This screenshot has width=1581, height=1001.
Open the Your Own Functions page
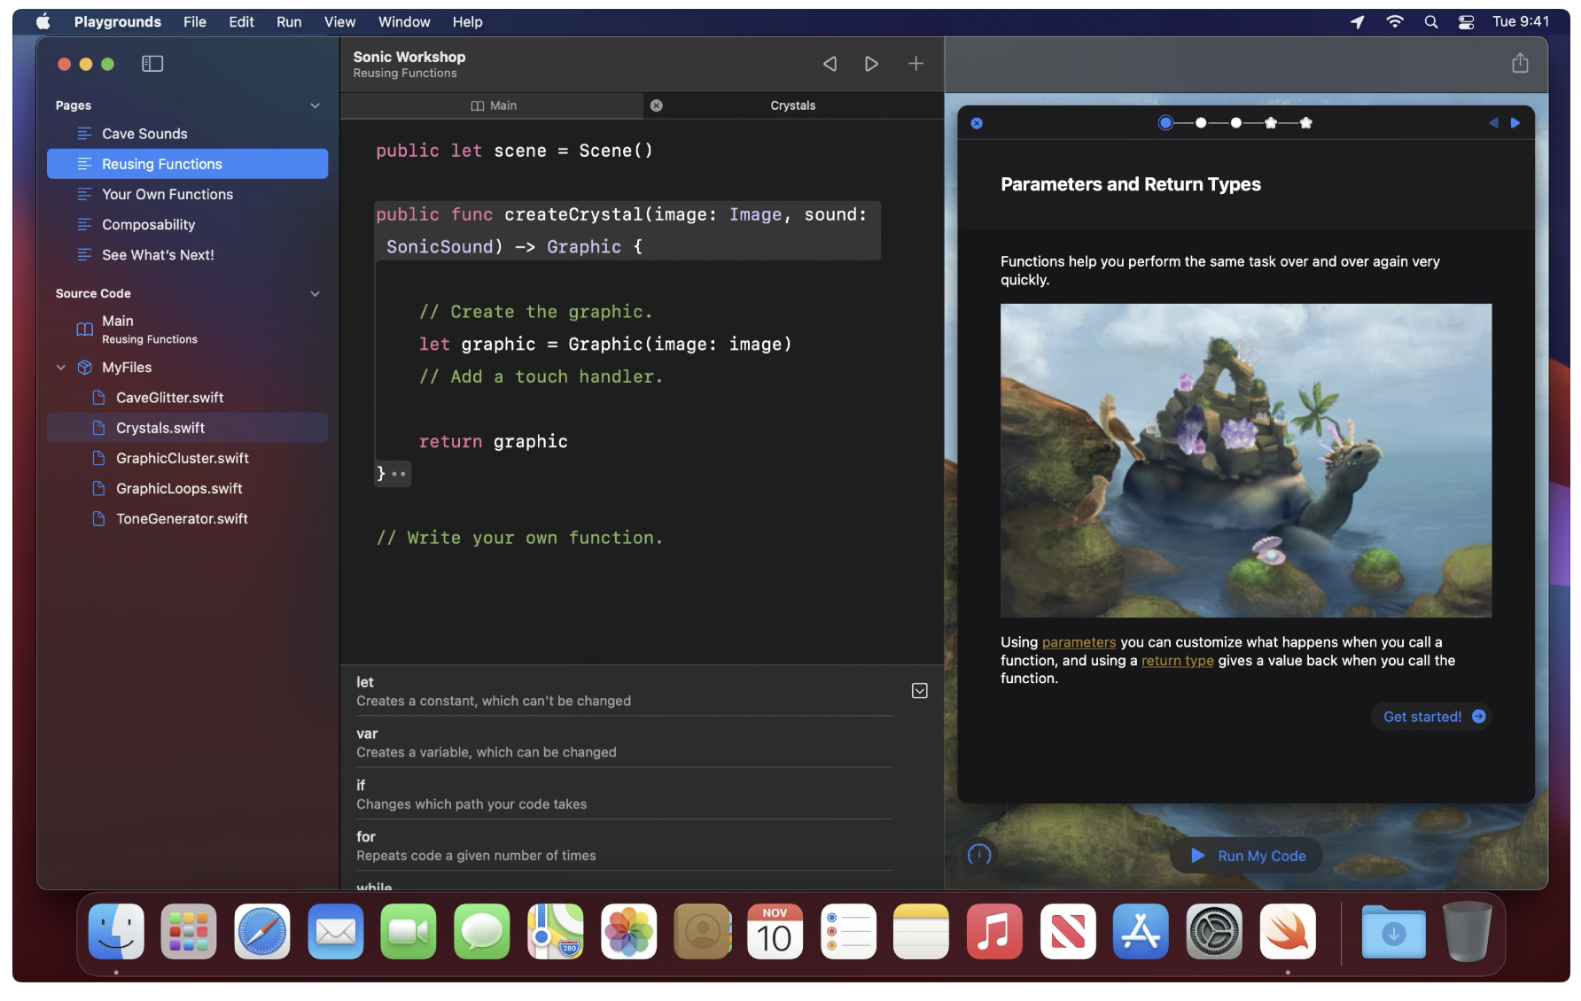[187, 194]
